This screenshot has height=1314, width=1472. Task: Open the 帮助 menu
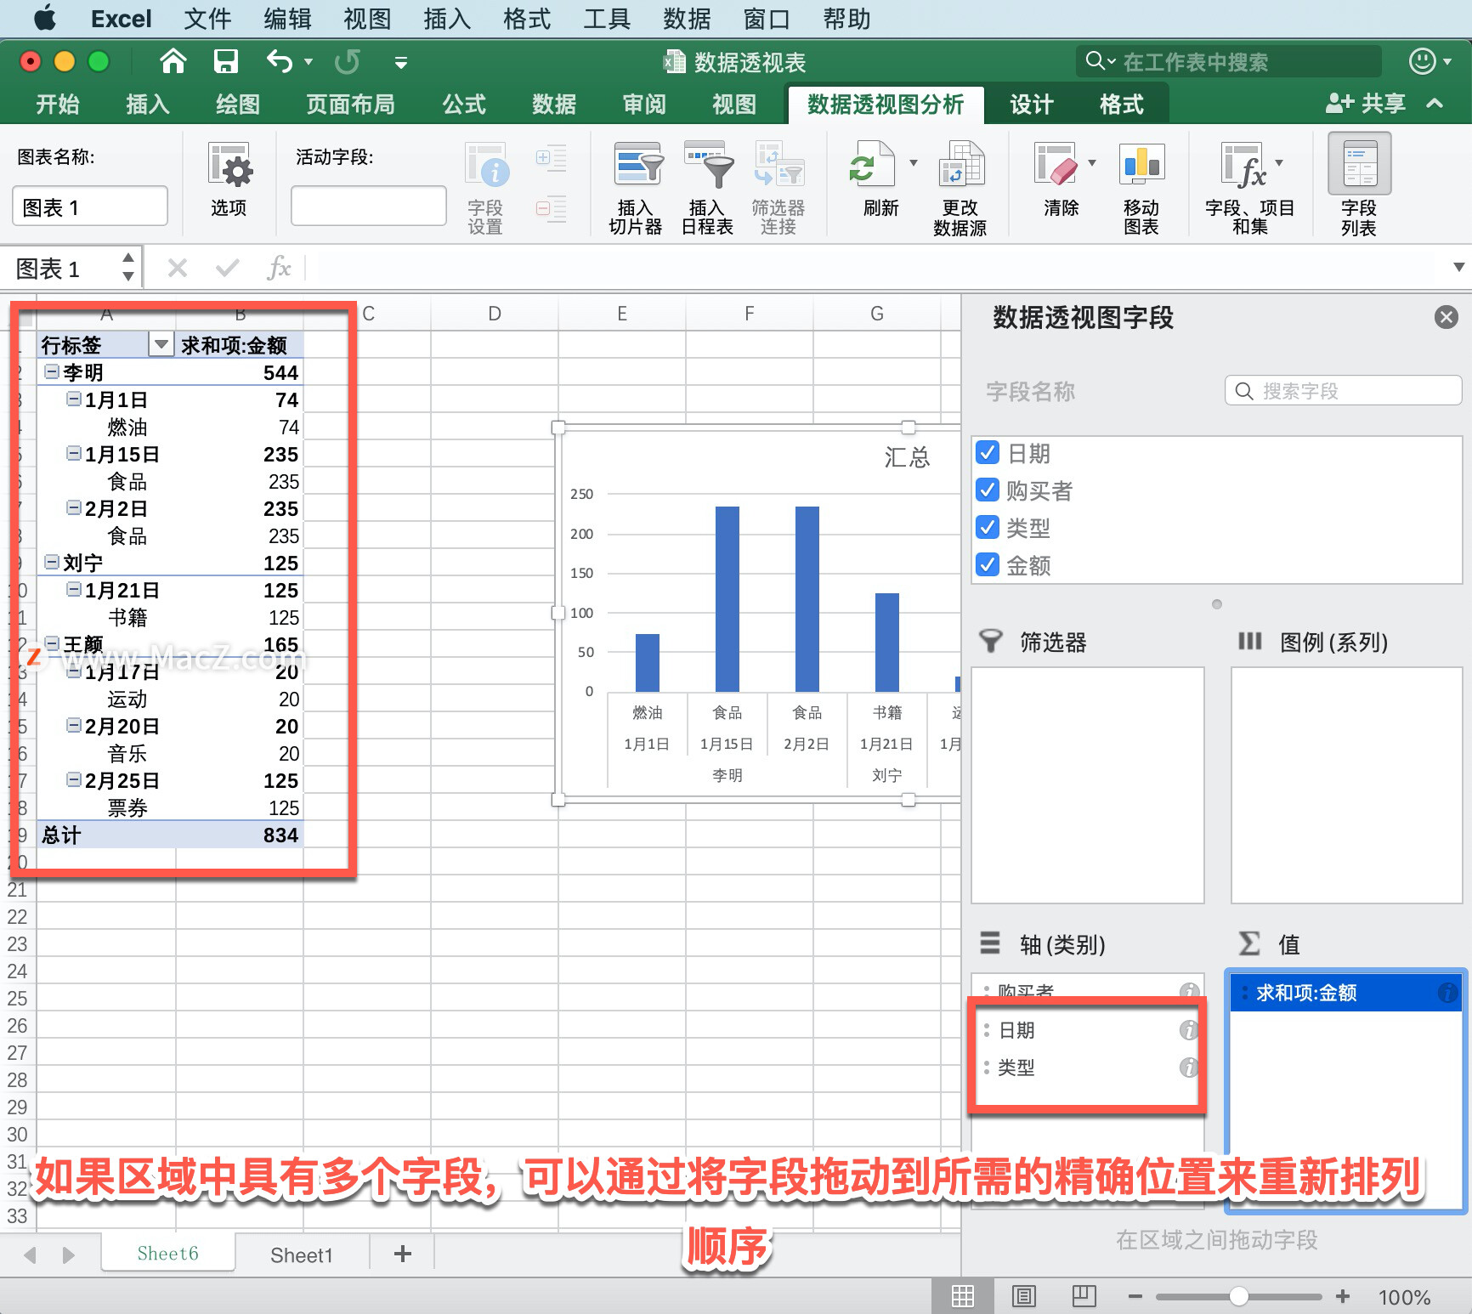point(846,19)
